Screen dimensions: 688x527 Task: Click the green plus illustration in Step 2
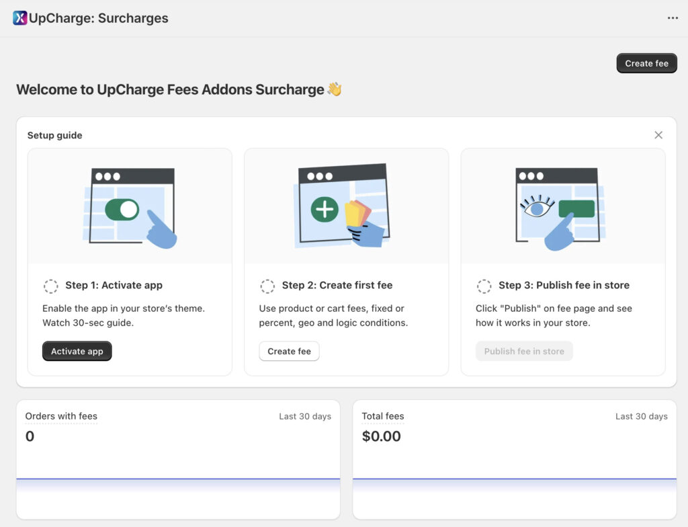pos(325,210)
